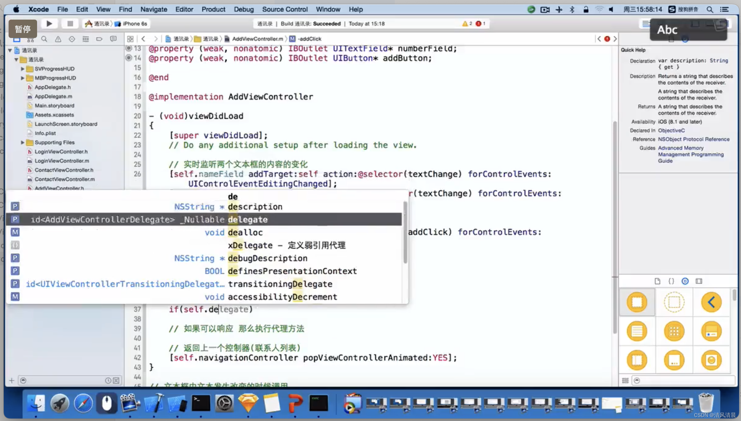Viewport: 741px width, 421px height.
Task: Show the Object library
Action: tap(685, 281)
